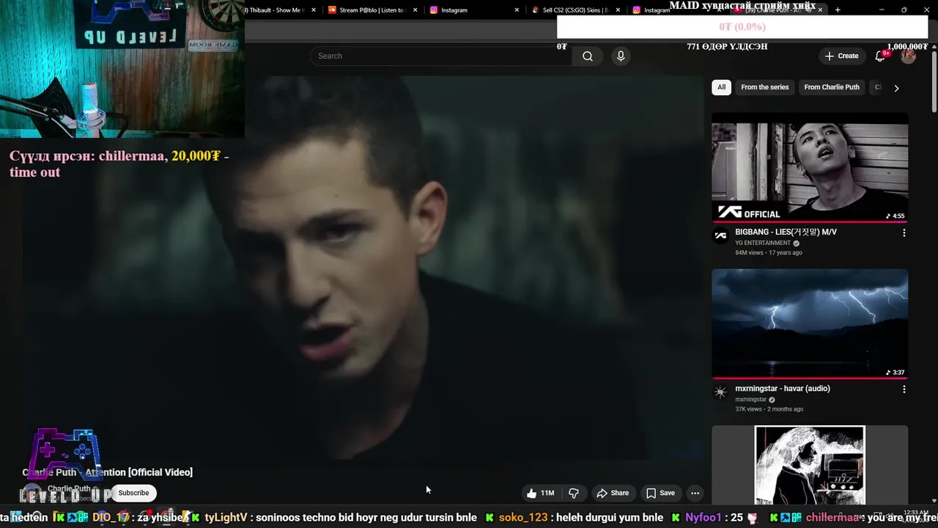Open the lightning storm havar thumbnail
The height and width of the screenshot is (528, 938).
(x=810, y=323)
